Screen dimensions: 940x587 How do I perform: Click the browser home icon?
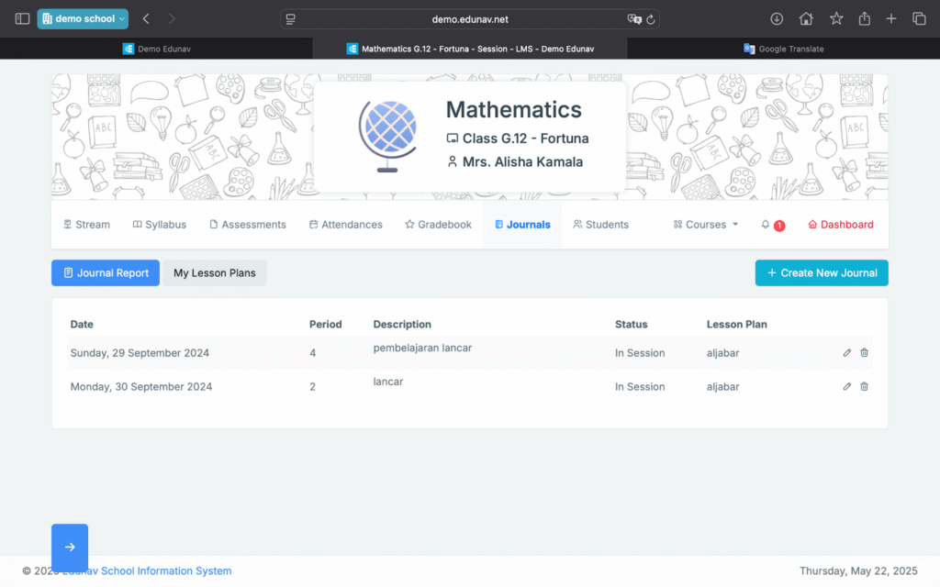coord(806,18)
